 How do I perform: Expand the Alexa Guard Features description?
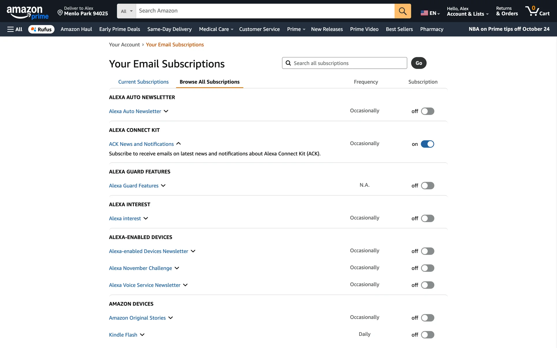(163, 186)
